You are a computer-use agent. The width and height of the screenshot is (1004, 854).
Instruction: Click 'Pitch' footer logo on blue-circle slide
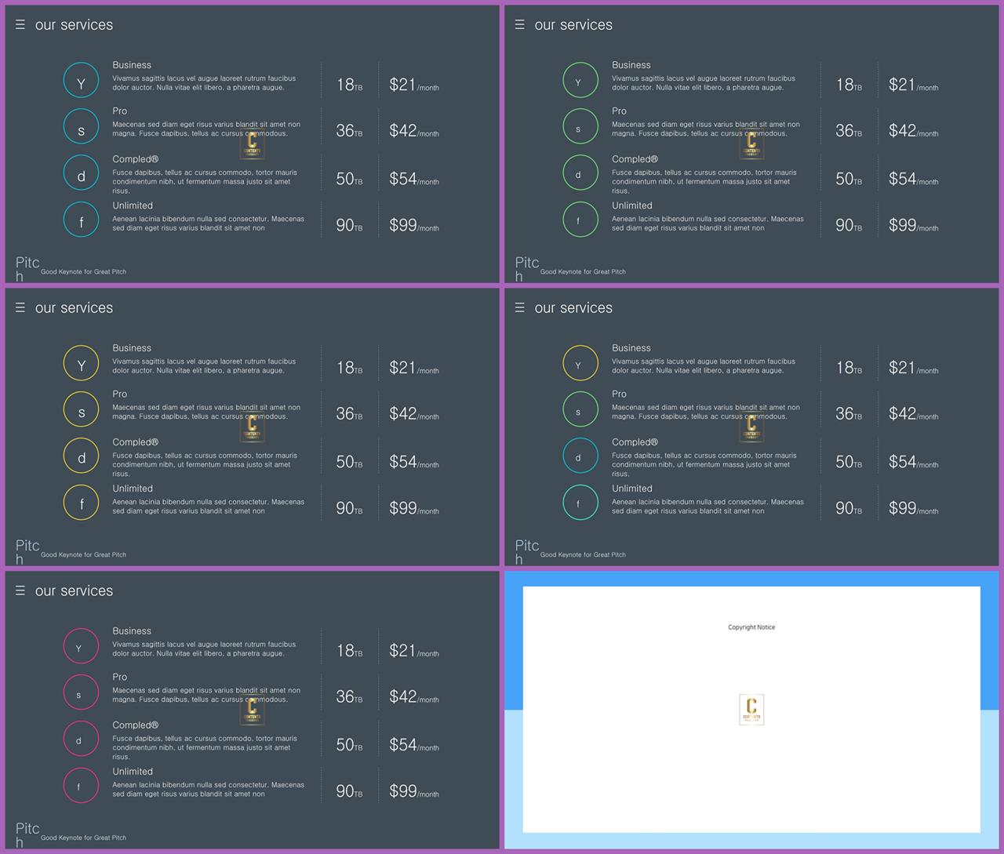pyautogui.click(x=27, y=268)
